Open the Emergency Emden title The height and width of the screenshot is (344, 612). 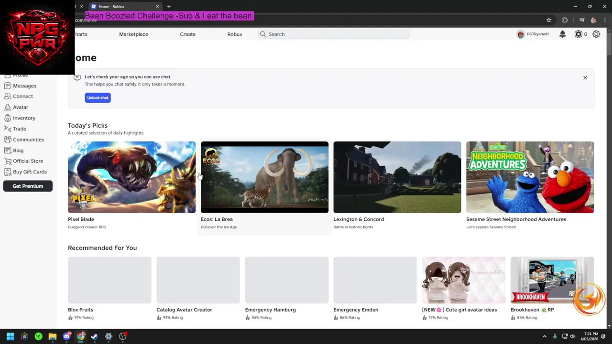click(356, 310)
